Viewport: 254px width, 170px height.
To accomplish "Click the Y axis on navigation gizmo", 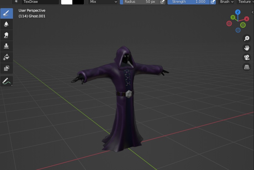I will point(233,17).
